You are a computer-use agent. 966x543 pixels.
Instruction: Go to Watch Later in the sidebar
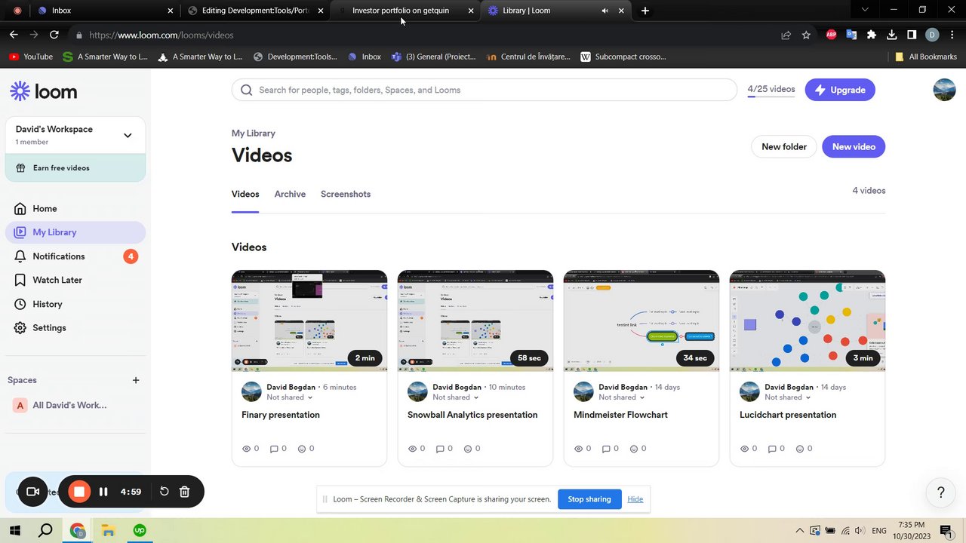(57, 280)
